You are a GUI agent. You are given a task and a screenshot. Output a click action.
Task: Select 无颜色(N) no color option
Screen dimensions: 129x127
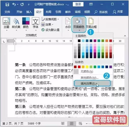[x=93, y=72]
